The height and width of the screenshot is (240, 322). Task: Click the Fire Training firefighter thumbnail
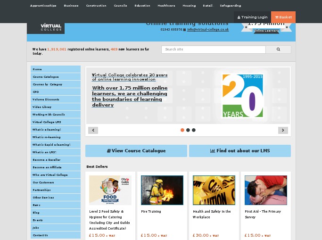tap(162, 190)
